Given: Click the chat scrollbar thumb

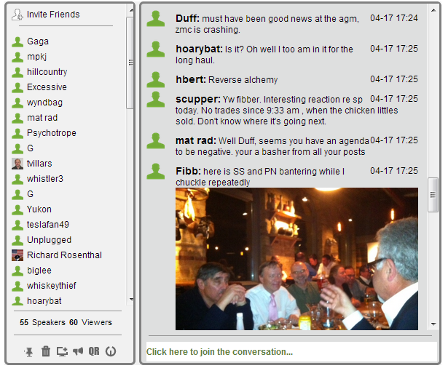Looking at the screenshot, I should click(x=433, y=195).
